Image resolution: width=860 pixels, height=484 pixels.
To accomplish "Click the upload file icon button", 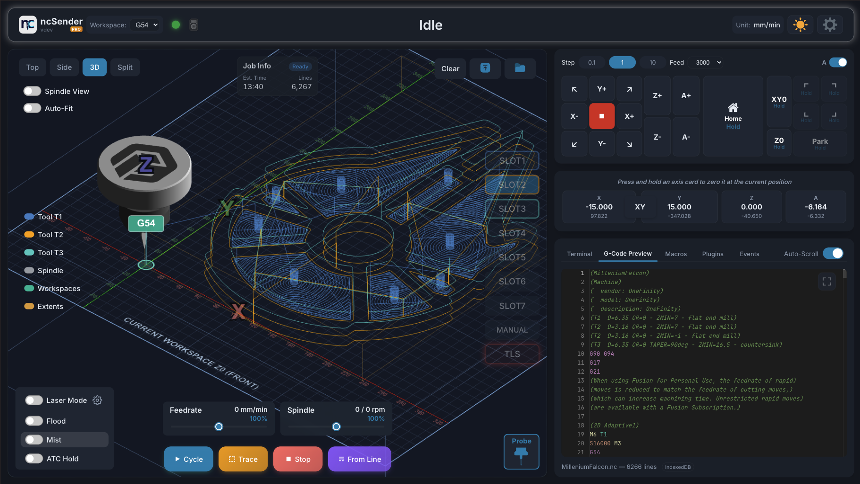I will (485, 68).
